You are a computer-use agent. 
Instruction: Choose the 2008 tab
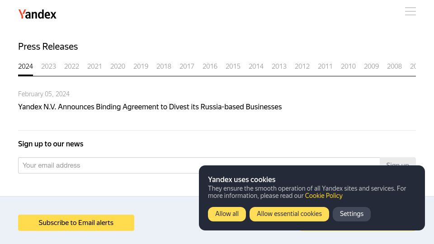[394, 66]
